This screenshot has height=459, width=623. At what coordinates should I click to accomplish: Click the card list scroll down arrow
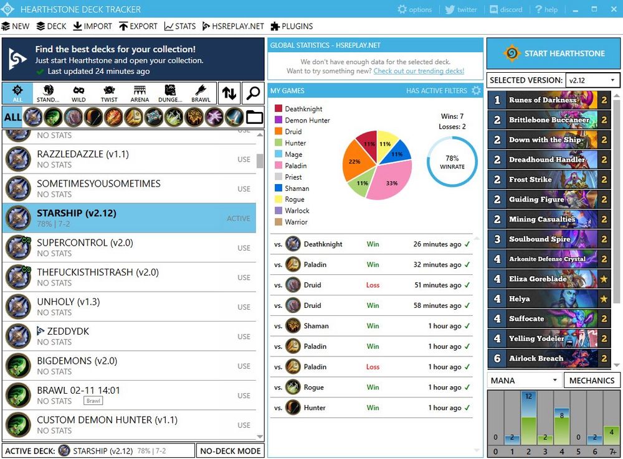[616, 365]
